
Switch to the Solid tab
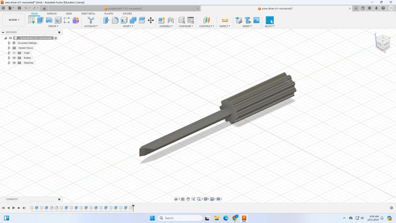[x=34, y=14]
